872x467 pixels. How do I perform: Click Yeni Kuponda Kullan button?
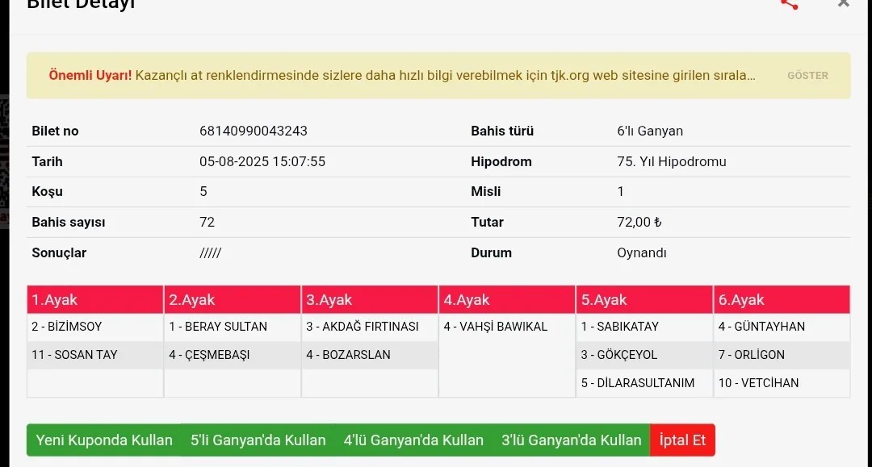104,440
